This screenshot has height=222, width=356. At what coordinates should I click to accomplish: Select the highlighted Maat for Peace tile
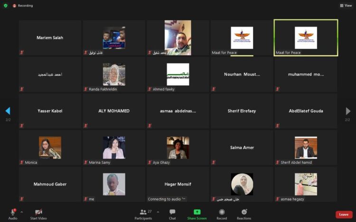(x=306, y=38)
